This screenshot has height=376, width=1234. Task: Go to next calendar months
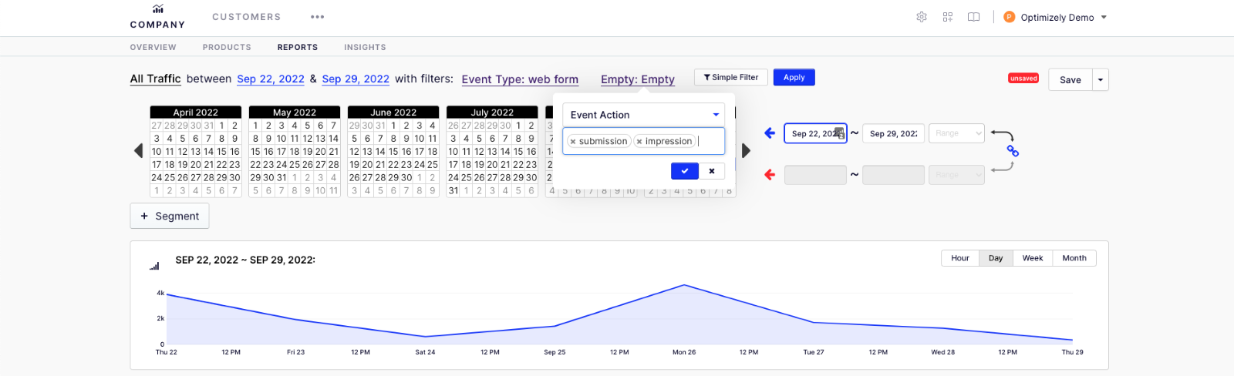[x=746, y=150]
